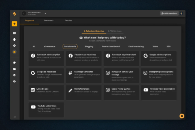Click the orange help bubble at bottom right
This screenshot has height=130, width=195.
click(x=182, y=116)
